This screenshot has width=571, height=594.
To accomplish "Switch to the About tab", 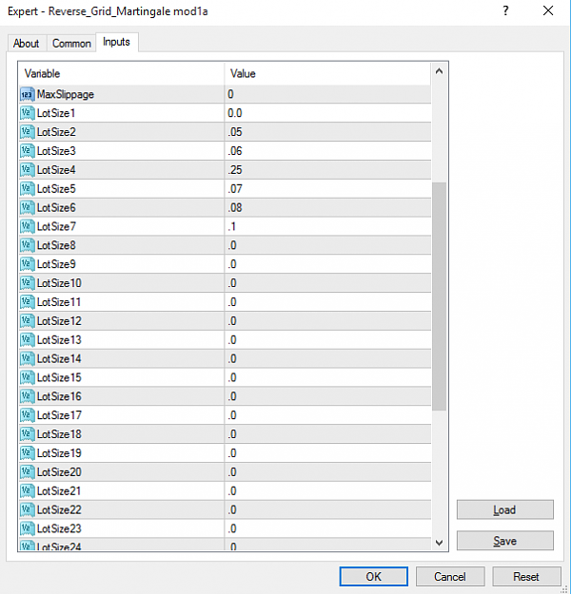I will [27, 43].
